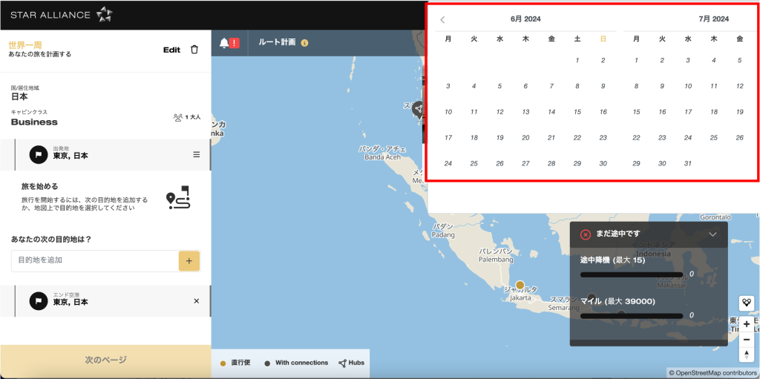Click the route planning info icon
This screenshot has height=379, width=760.
[x=304, y=43]
